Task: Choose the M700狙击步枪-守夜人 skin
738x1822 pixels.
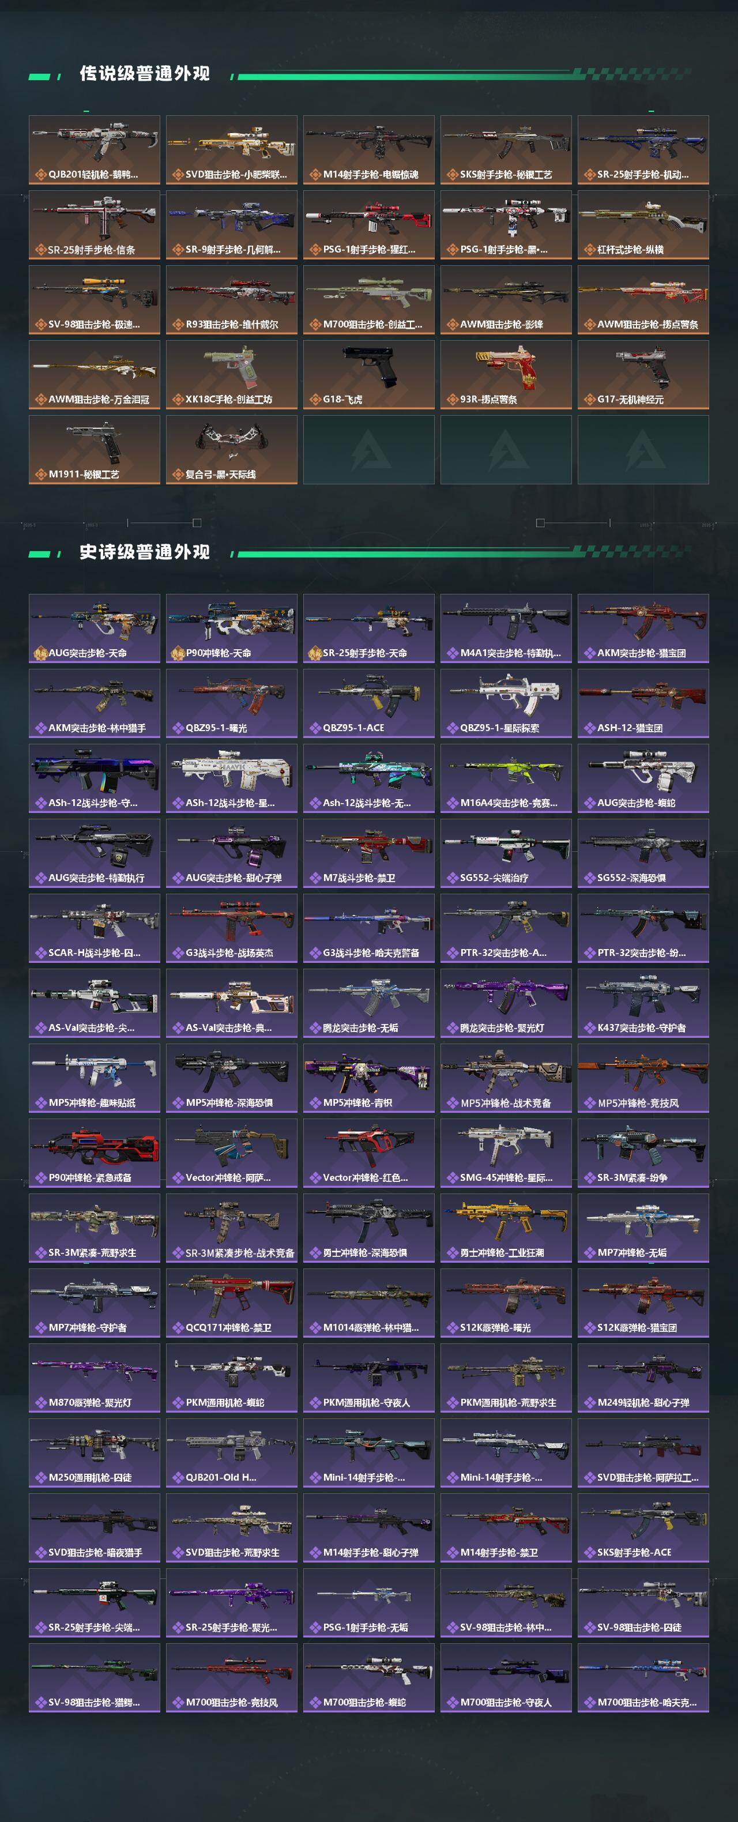Action: pos(506,1678)
